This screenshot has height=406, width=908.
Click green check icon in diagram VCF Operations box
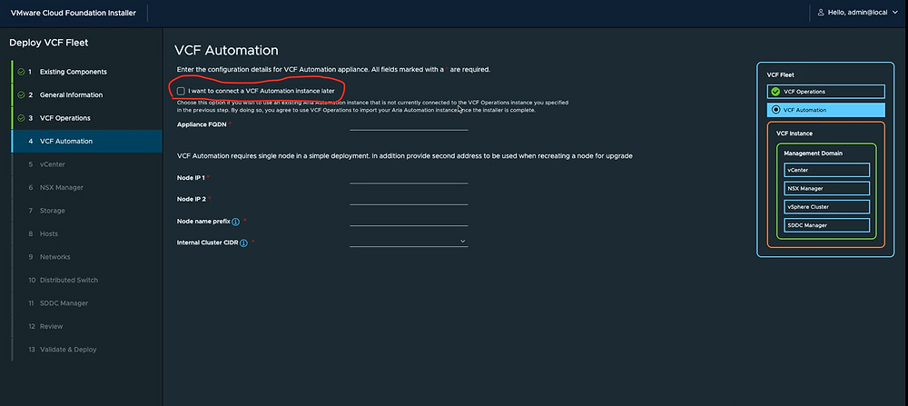coord(776,92)
